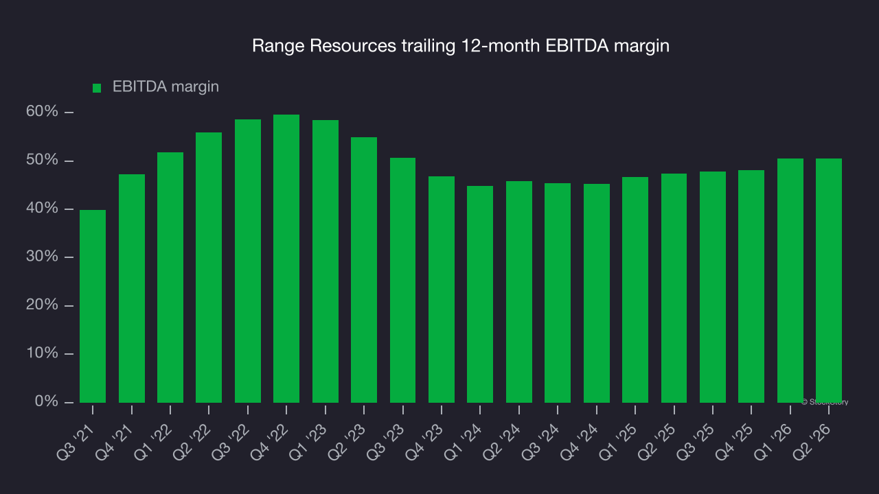
Task: Select the green bar for Q2 '23
Action: (x=364, y=270)
